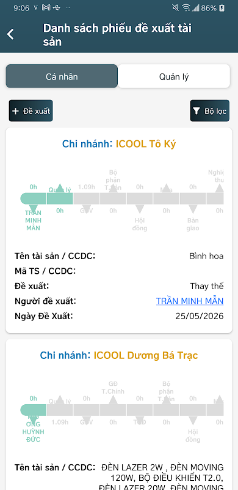Tap the muted sound status icon

click(x=176, y=8)
